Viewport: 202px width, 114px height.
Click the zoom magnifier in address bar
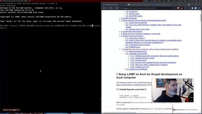pos(174,8)
